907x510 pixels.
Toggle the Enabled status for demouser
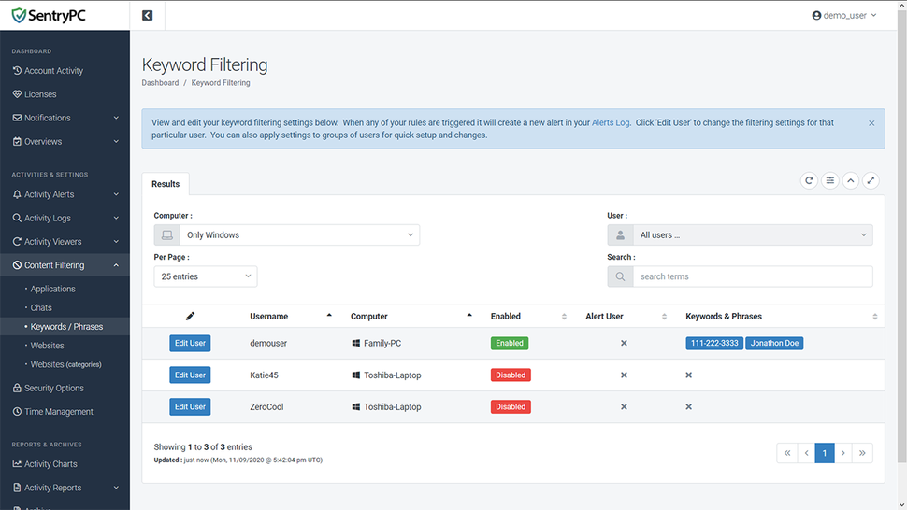(510, 344)
